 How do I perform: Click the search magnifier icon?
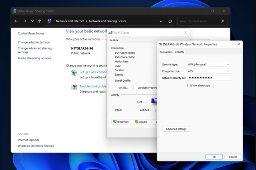click(x=223, y=21)
